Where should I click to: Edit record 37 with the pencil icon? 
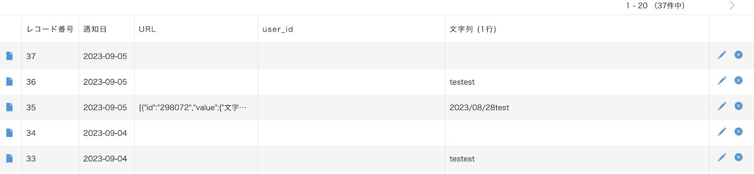pyautogui.click(x=722, y=55)
